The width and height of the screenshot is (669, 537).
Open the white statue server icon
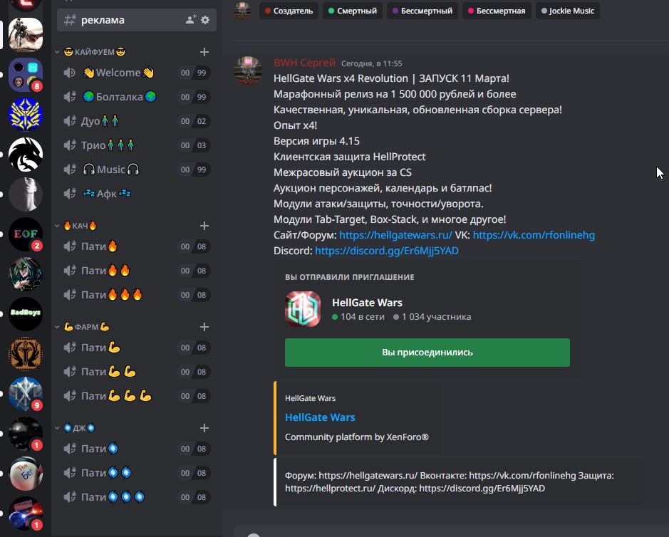[x=26, y=194]
